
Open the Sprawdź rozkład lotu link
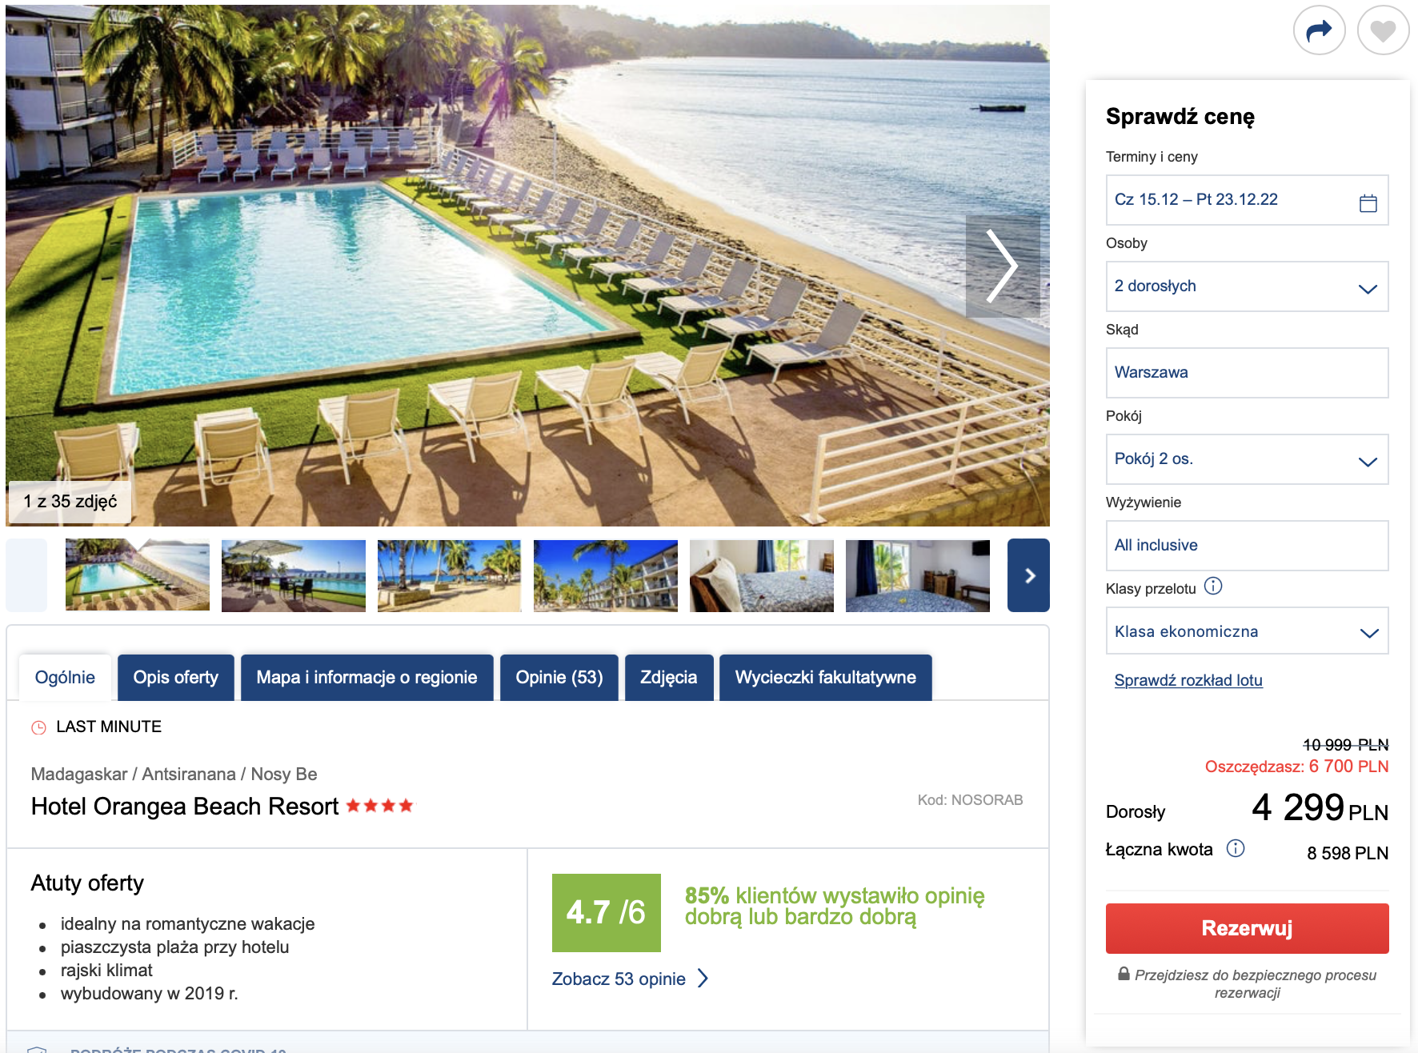(x=1188, y=680)
